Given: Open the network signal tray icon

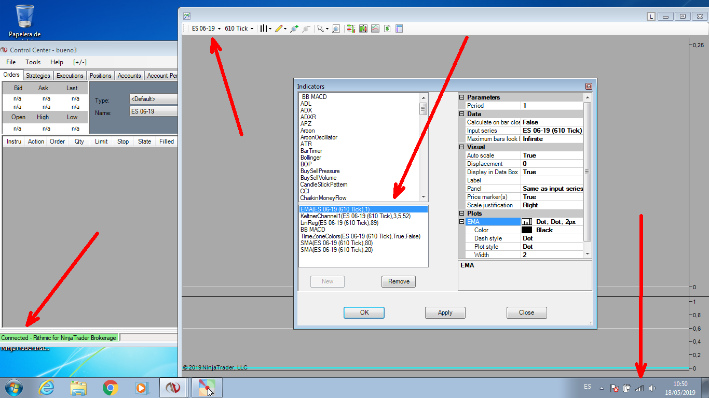Looking at the screenshot, I should click(x=639, y=388).
